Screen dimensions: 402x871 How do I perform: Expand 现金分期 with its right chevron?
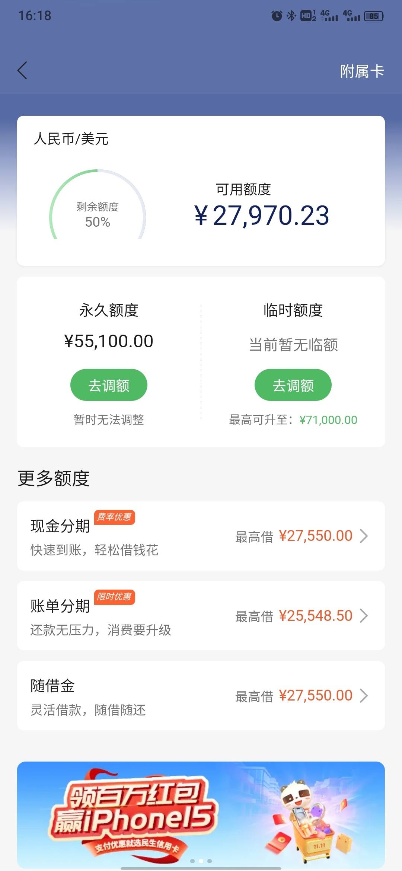coord(364,536)
